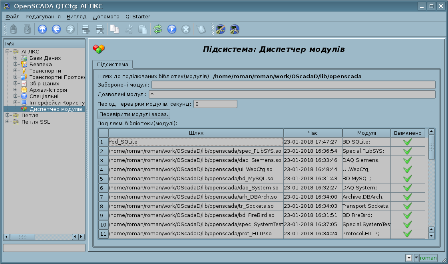Expand the Архіви-Історія tree node
Viewport: 448px width, 264px height.
pyautogui.click(x=16, y=90)
